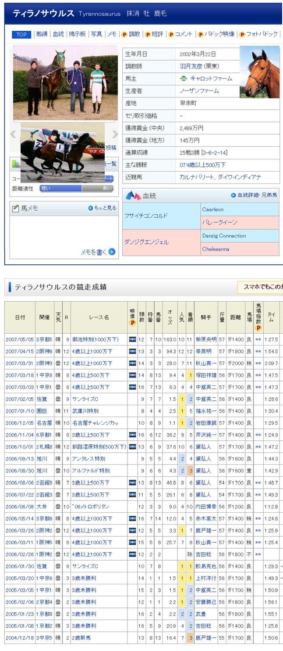Image resolution: width=283 pixels, height=651 pixels.
Task: Click the plus icon beside メモを書く
Action: [x=112, y=252]
